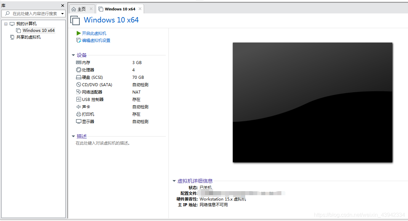Select the 声卡 device row
Viewport: 408px width, 221px height.
[x=121, y=107]
